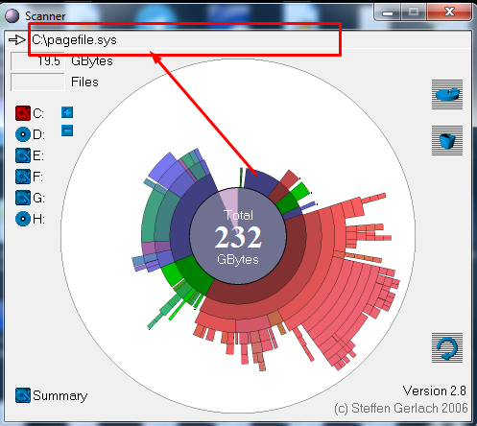Open the recycle bin icon
This screenshot has height=426, width=477.
tap(447, 140)
